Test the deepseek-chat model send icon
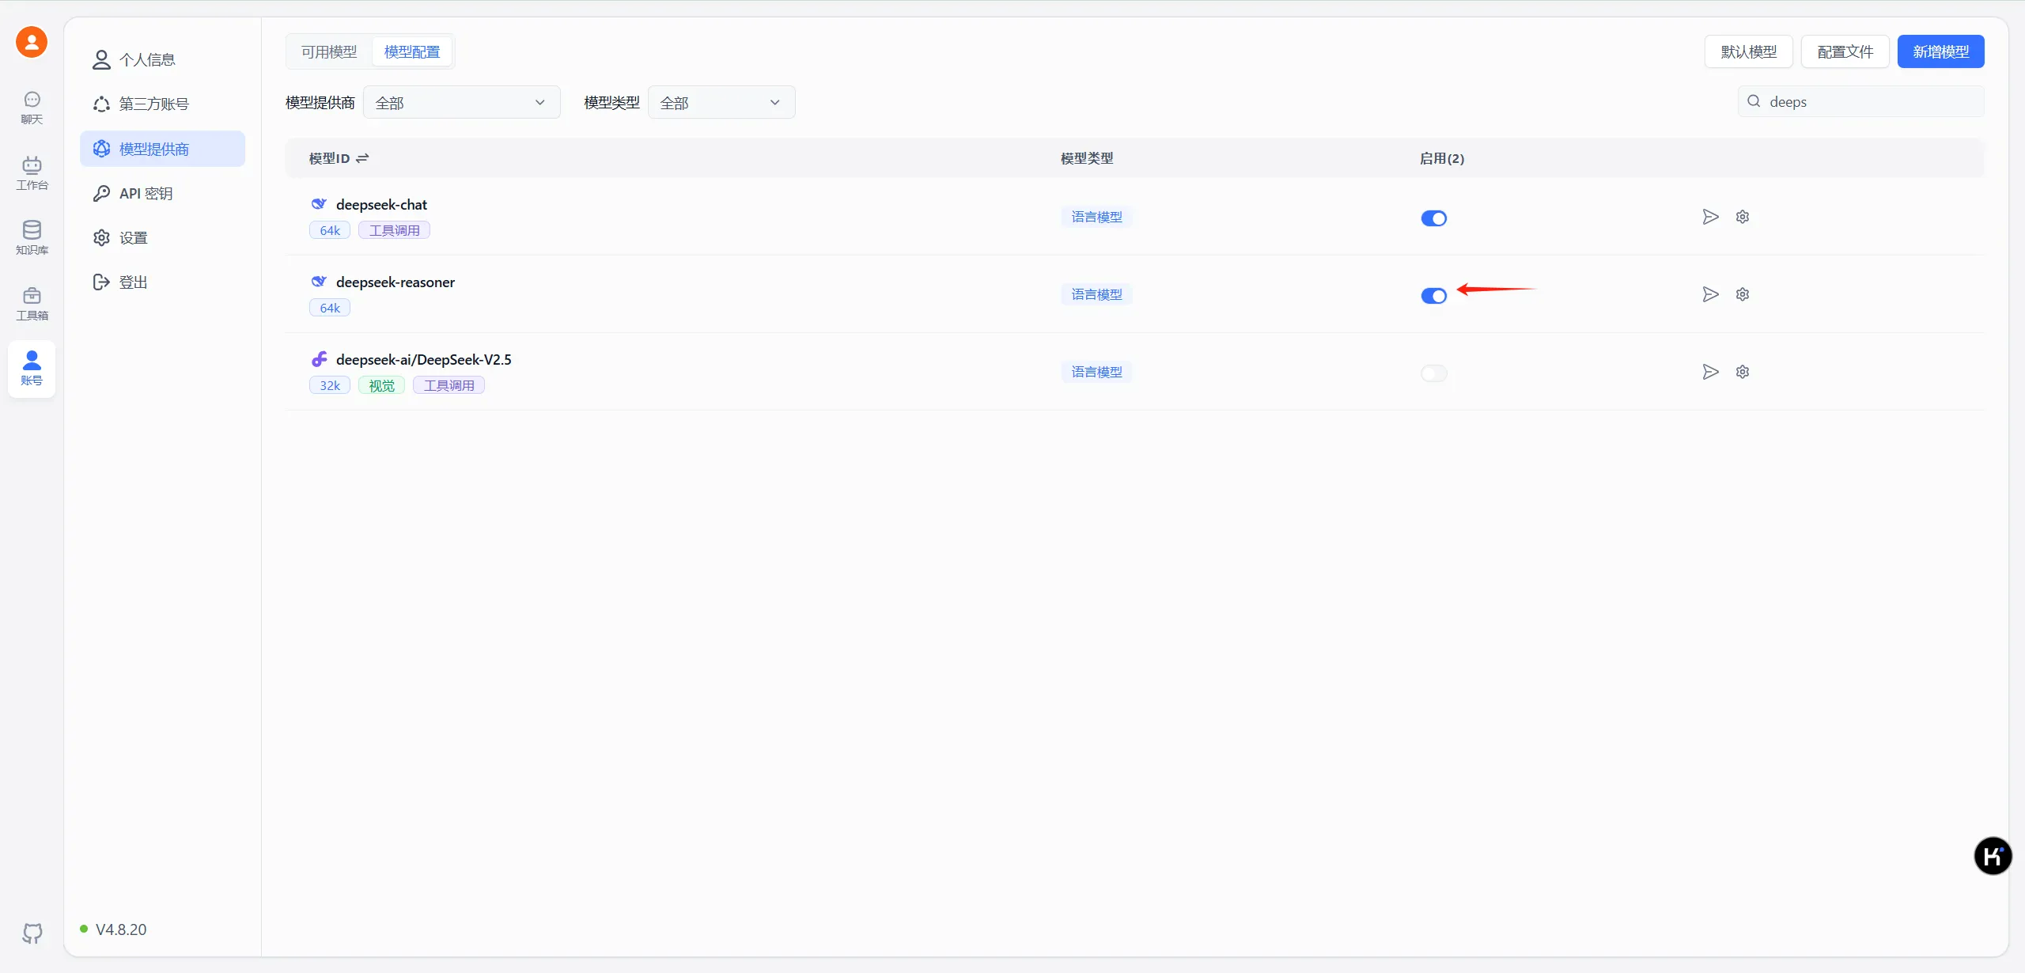 tap(1710, 217)
